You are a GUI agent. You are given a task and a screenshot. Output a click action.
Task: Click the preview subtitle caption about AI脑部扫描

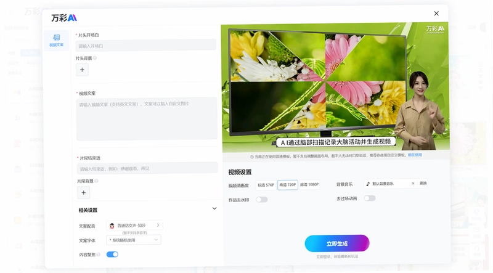(335, 142)
